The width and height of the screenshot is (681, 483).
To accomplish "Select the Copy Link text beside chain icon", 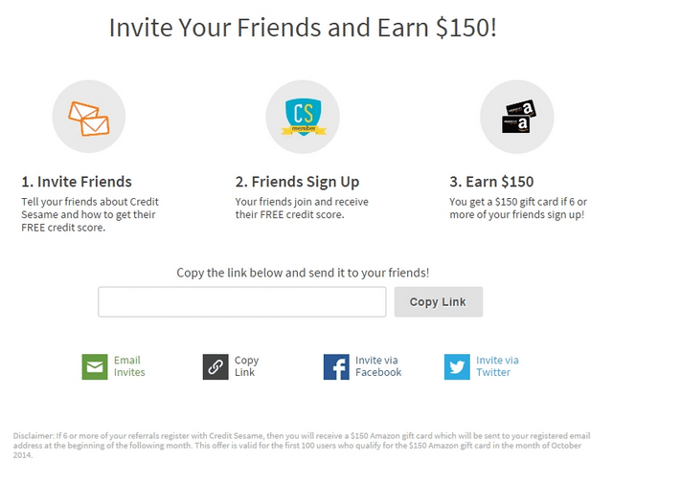I will pyautogui.click(x=246, y=366).
